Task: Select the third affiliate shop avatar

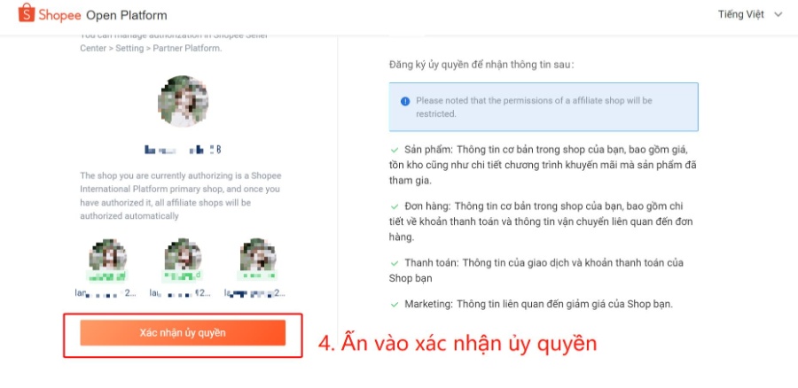Action: tap(258, 257)
